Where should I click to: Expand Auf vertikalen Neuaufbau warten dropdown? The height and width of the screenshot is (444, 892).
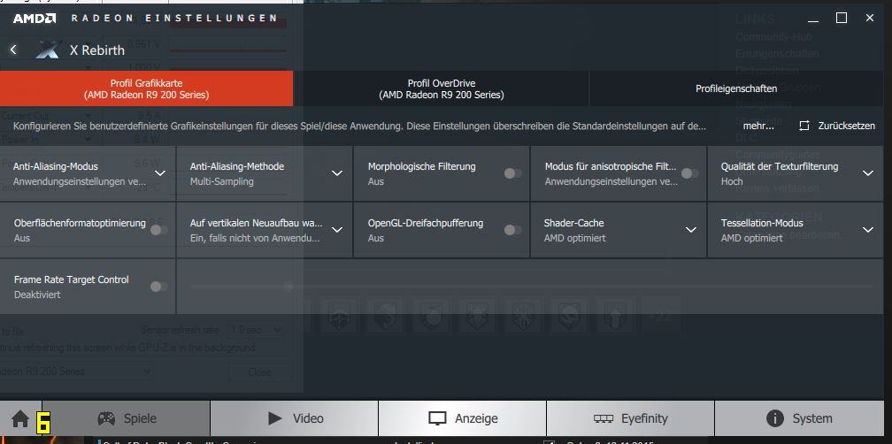(x=337, y=230)
